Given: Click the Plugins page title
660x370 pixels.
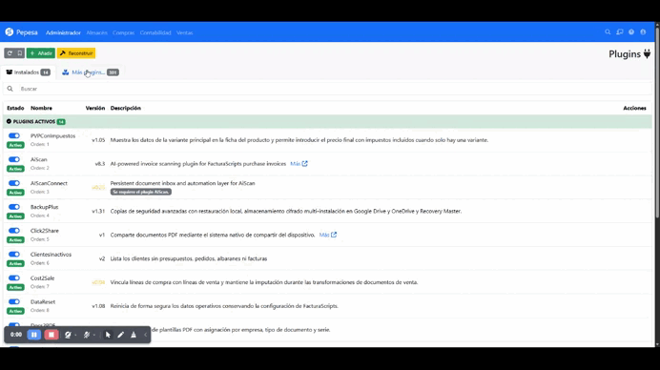Looking at the screenshot, I should [x=625, y=54].
